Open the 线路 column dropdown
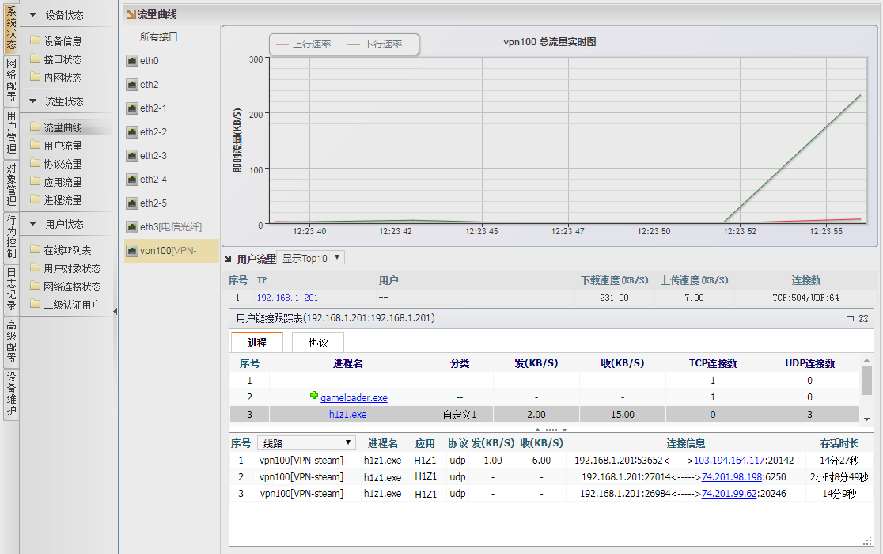The image size is (883, 554). tap(306, 443)
